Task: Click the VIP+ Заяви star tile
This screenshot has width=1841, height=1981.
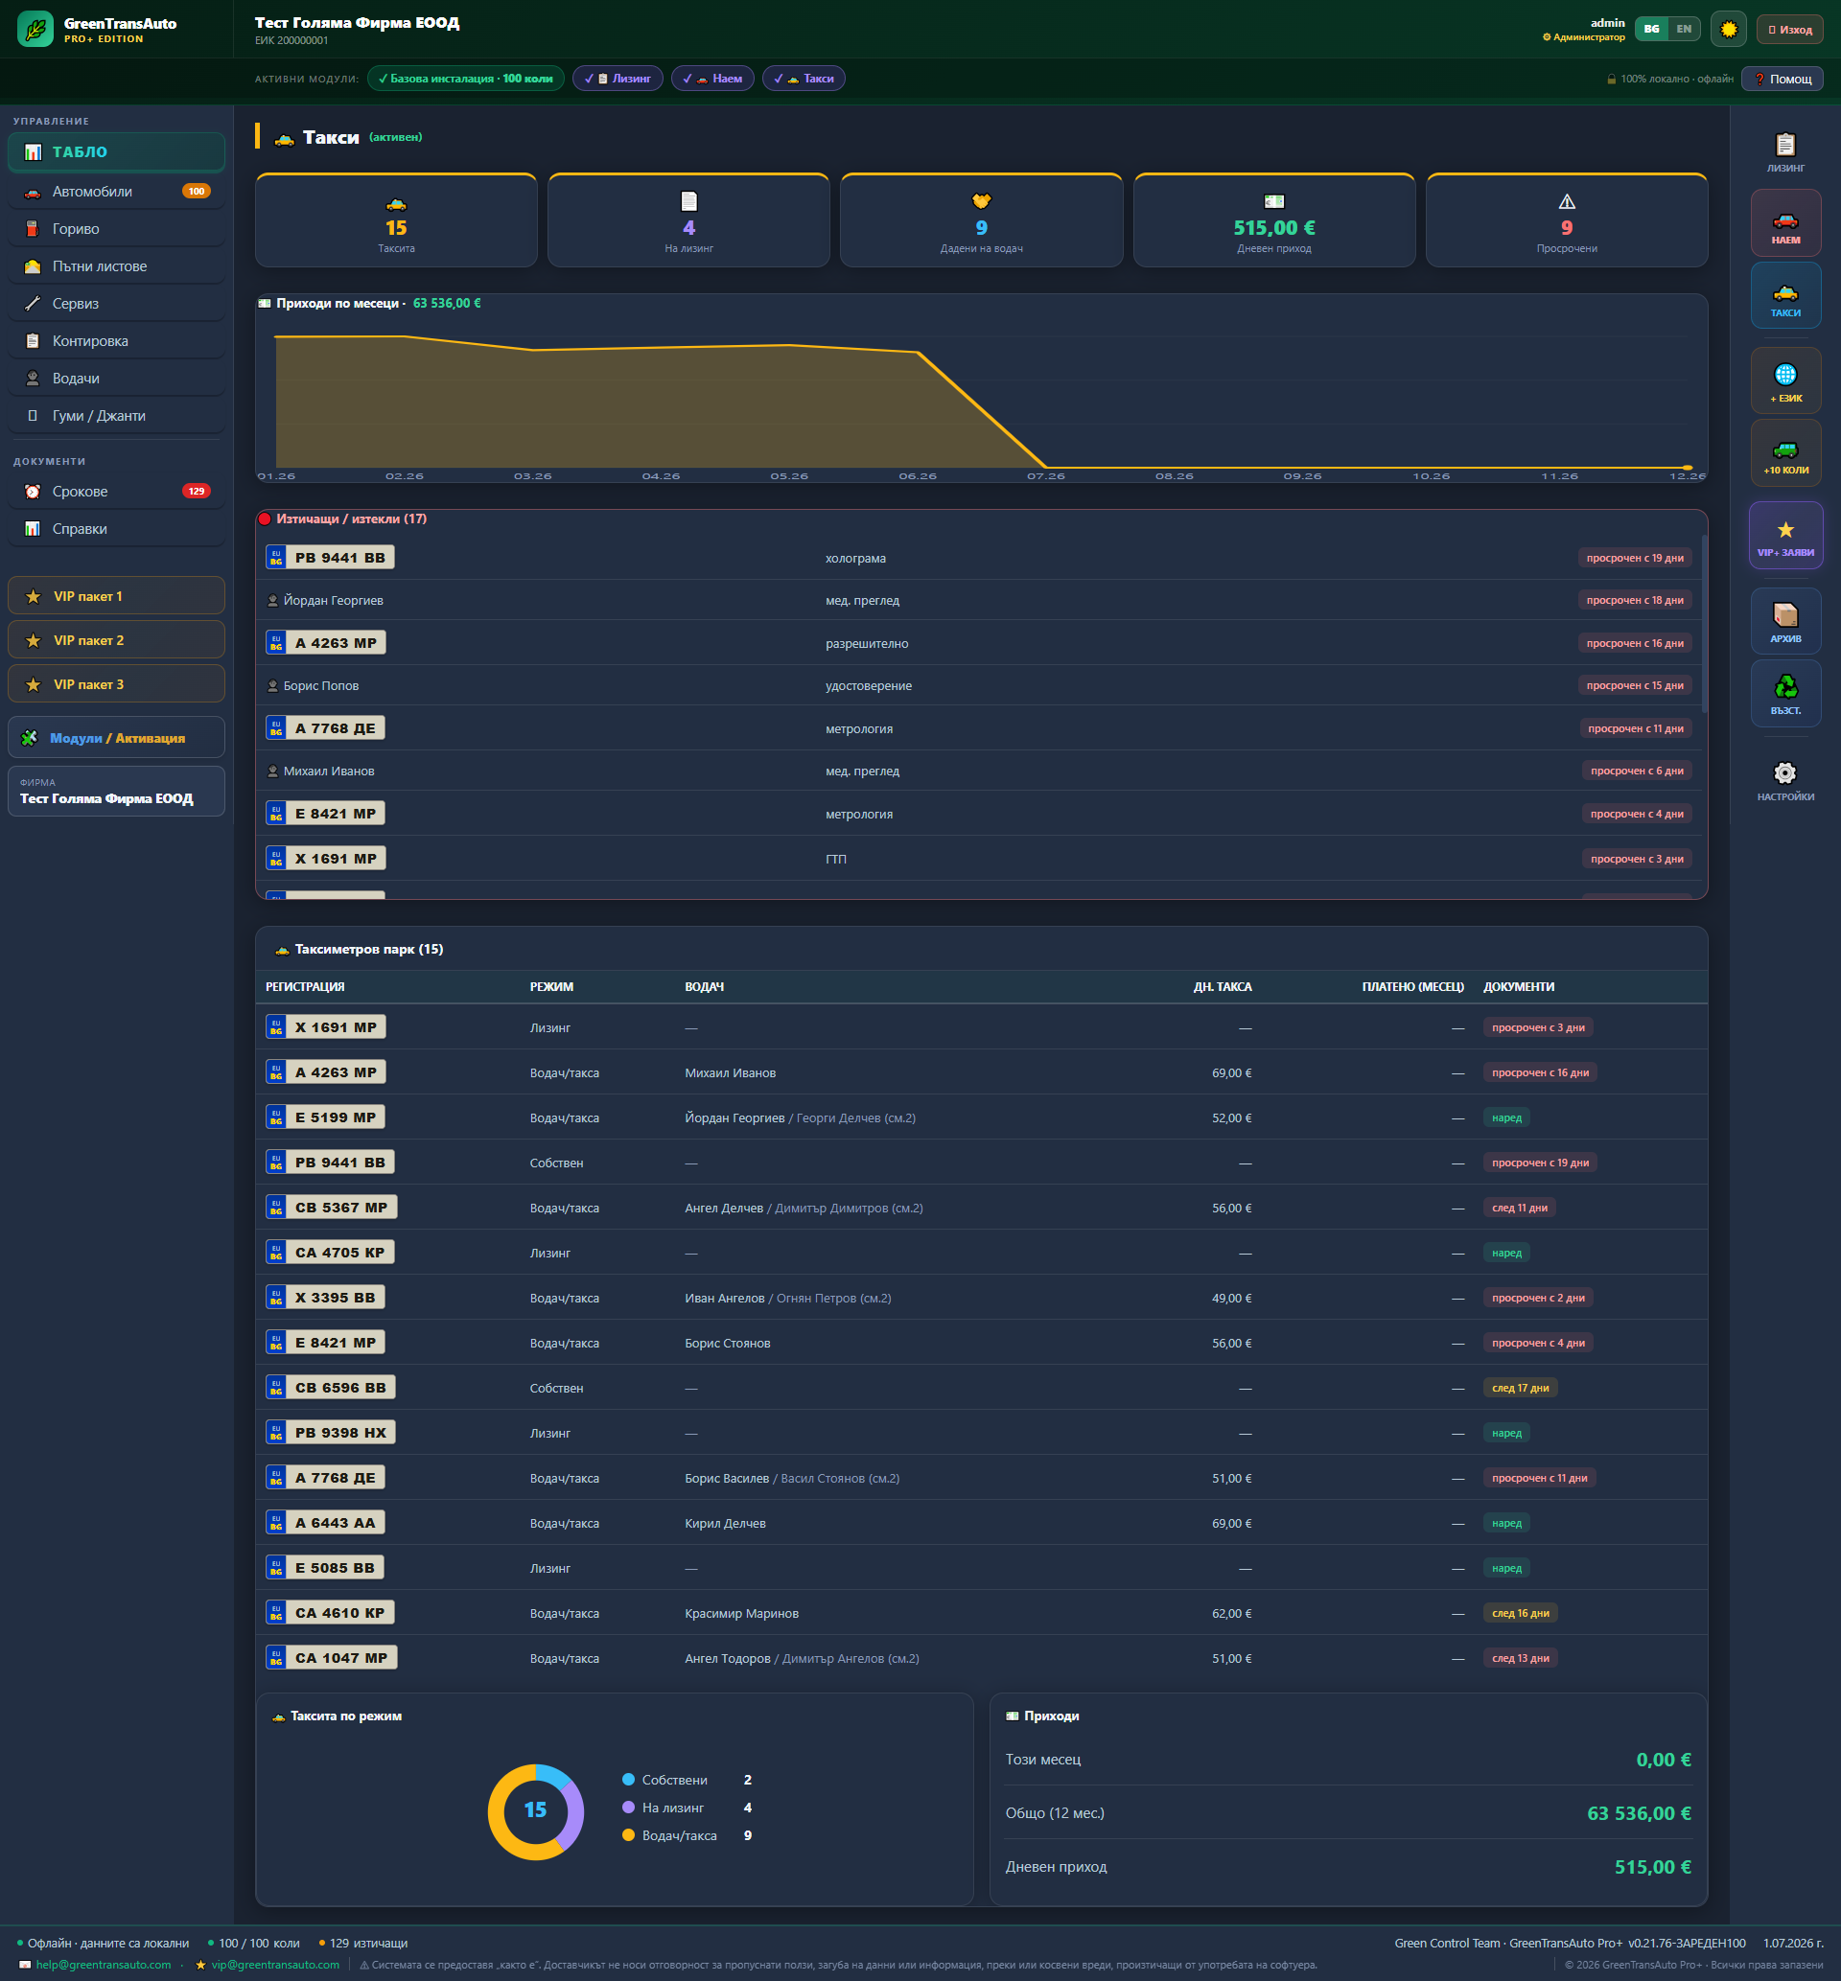Action: point(1784,537)
